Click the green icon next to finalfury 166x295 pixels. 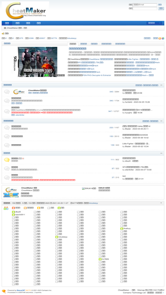point(122,229)
